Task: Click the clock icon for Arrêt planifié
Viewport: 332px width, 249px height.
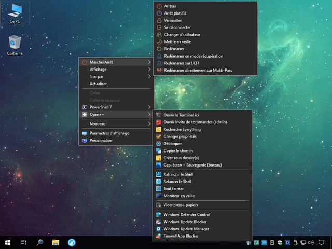Action: [159, 13]
